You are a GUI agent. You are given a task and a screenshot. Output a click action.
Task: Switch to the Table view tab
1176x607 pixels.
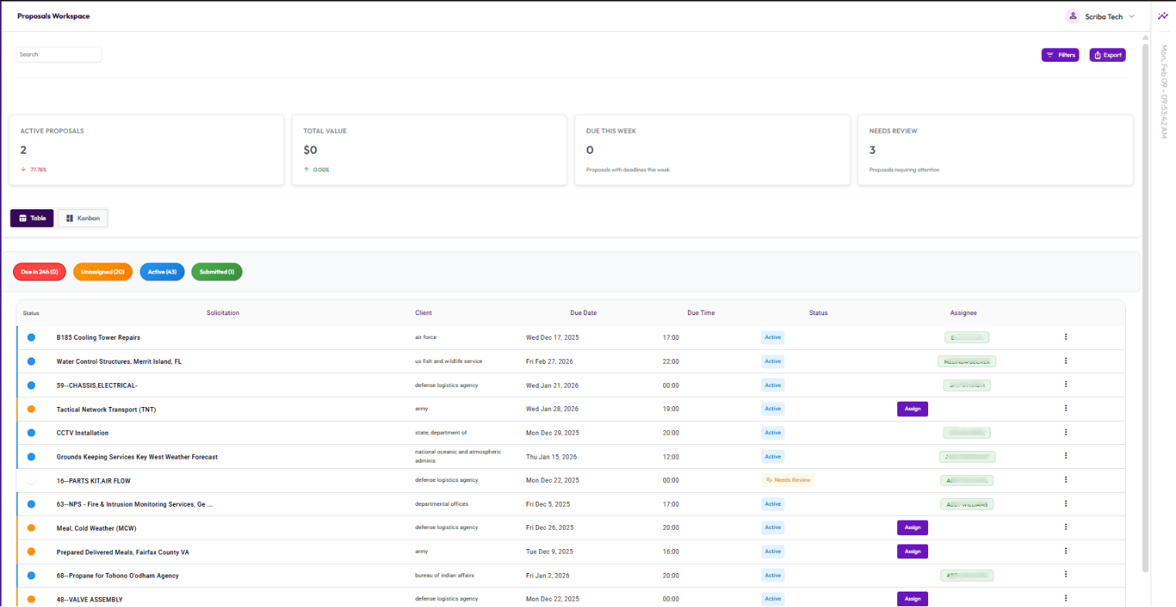click(32, 219)
